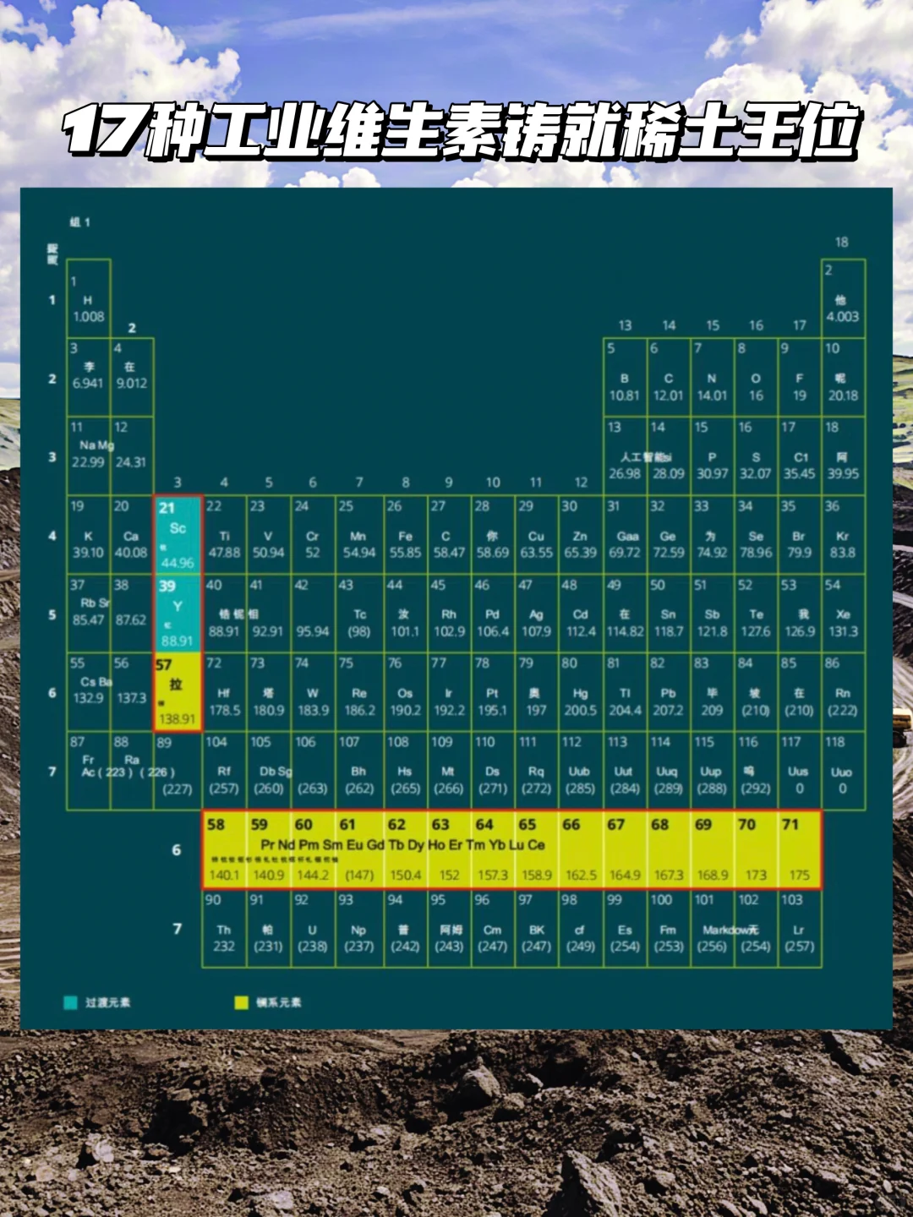Select the boron cell B 10.81
Screen dimensions: 913x1217
tap(625, 377)
